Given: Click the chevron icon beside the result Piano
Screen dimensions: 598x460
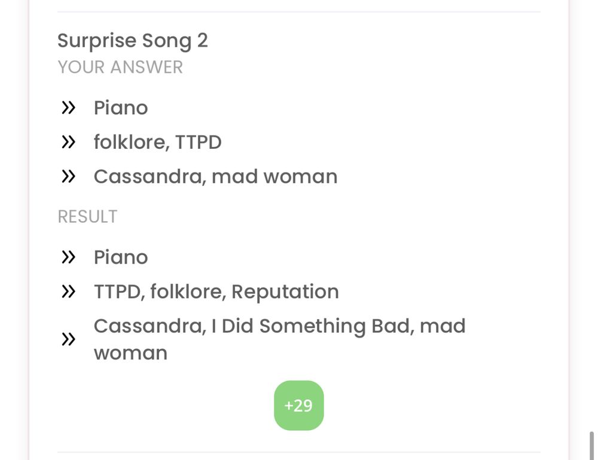Looking at the screenshot, I should 68,257.
